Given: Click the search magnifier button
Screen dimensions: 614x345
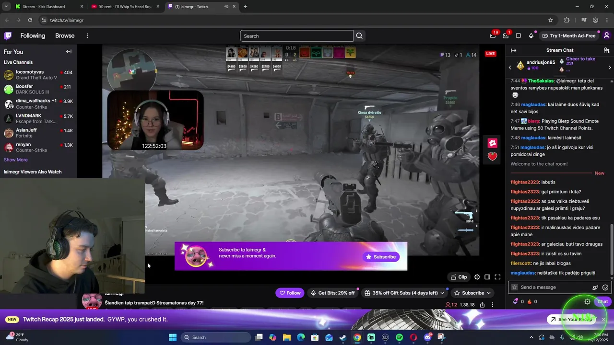Looking at the screenshot, I should [359, 36].
